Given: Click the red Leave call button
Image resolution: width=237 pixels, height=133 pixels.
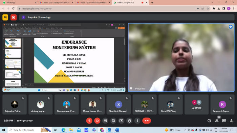Looking at the screenshot, I should coord(147,121).
